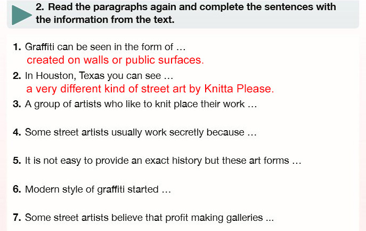
Task: Select red answer 'created on walls or public surfaces'
Action: click(x=115, y=60)
